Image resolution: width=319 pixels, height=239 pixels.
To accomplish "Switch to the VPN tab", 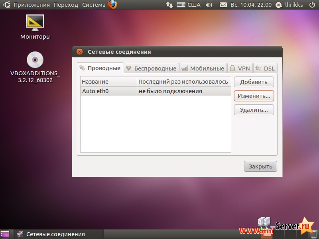I will tap(240, 68).
